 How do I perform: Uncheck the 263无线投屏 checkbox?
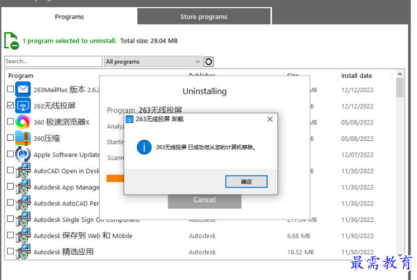tap(10, 105)
